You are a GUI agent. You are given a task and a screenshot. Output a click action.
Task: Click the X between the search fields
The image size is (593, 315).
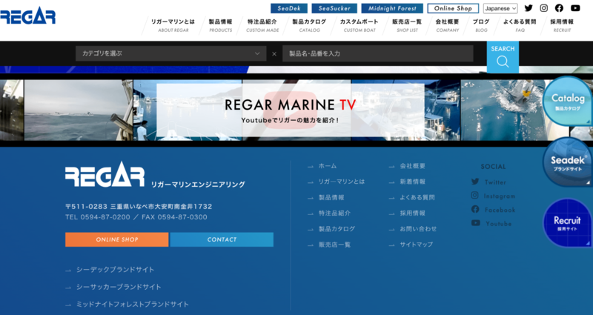(x=274, y=53)
